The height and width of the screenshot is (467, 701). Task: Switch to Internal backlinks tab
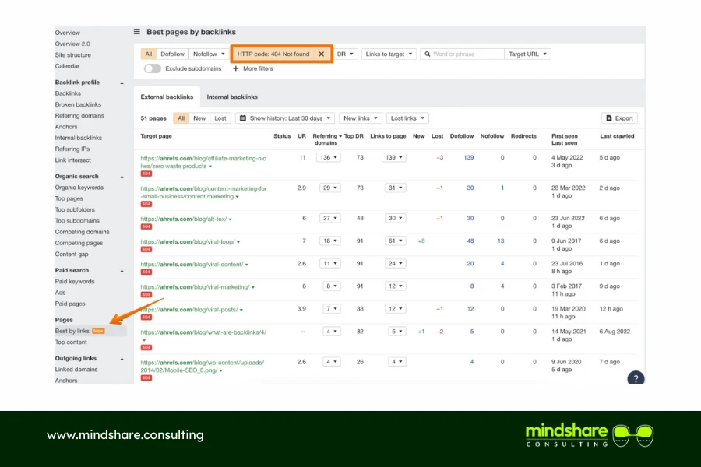(x=232, y=97)
